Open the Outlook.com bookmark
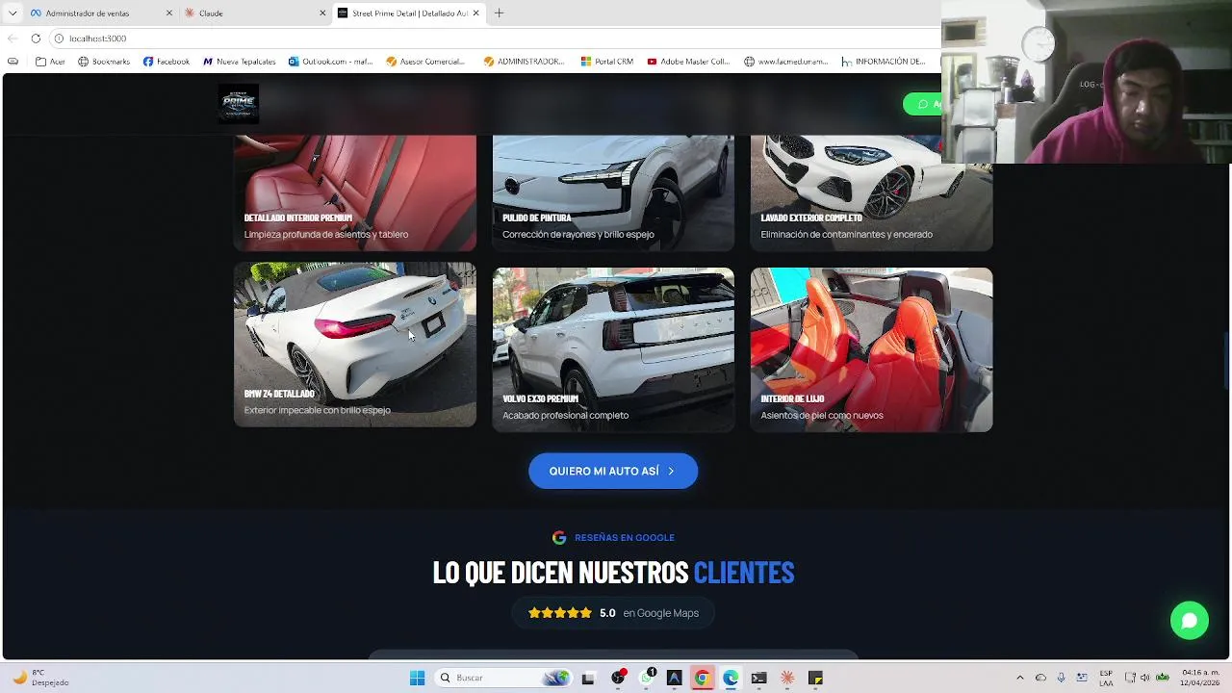 330,62
